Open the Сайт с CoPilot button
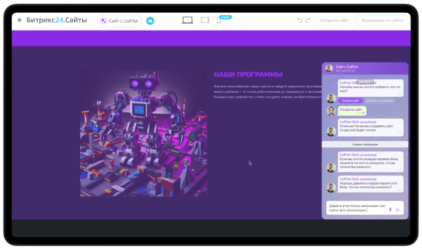The height and width of the screenshot is (250, 422). click(x=120, y=21)
